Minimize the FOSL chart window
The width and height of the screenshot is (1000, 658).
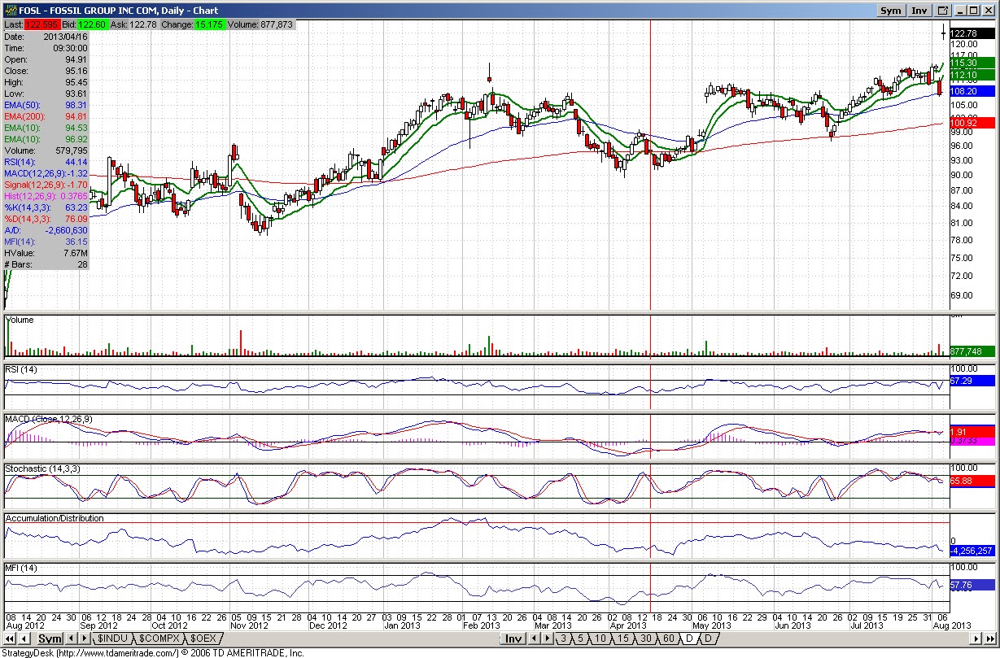(x=959, y=11)
